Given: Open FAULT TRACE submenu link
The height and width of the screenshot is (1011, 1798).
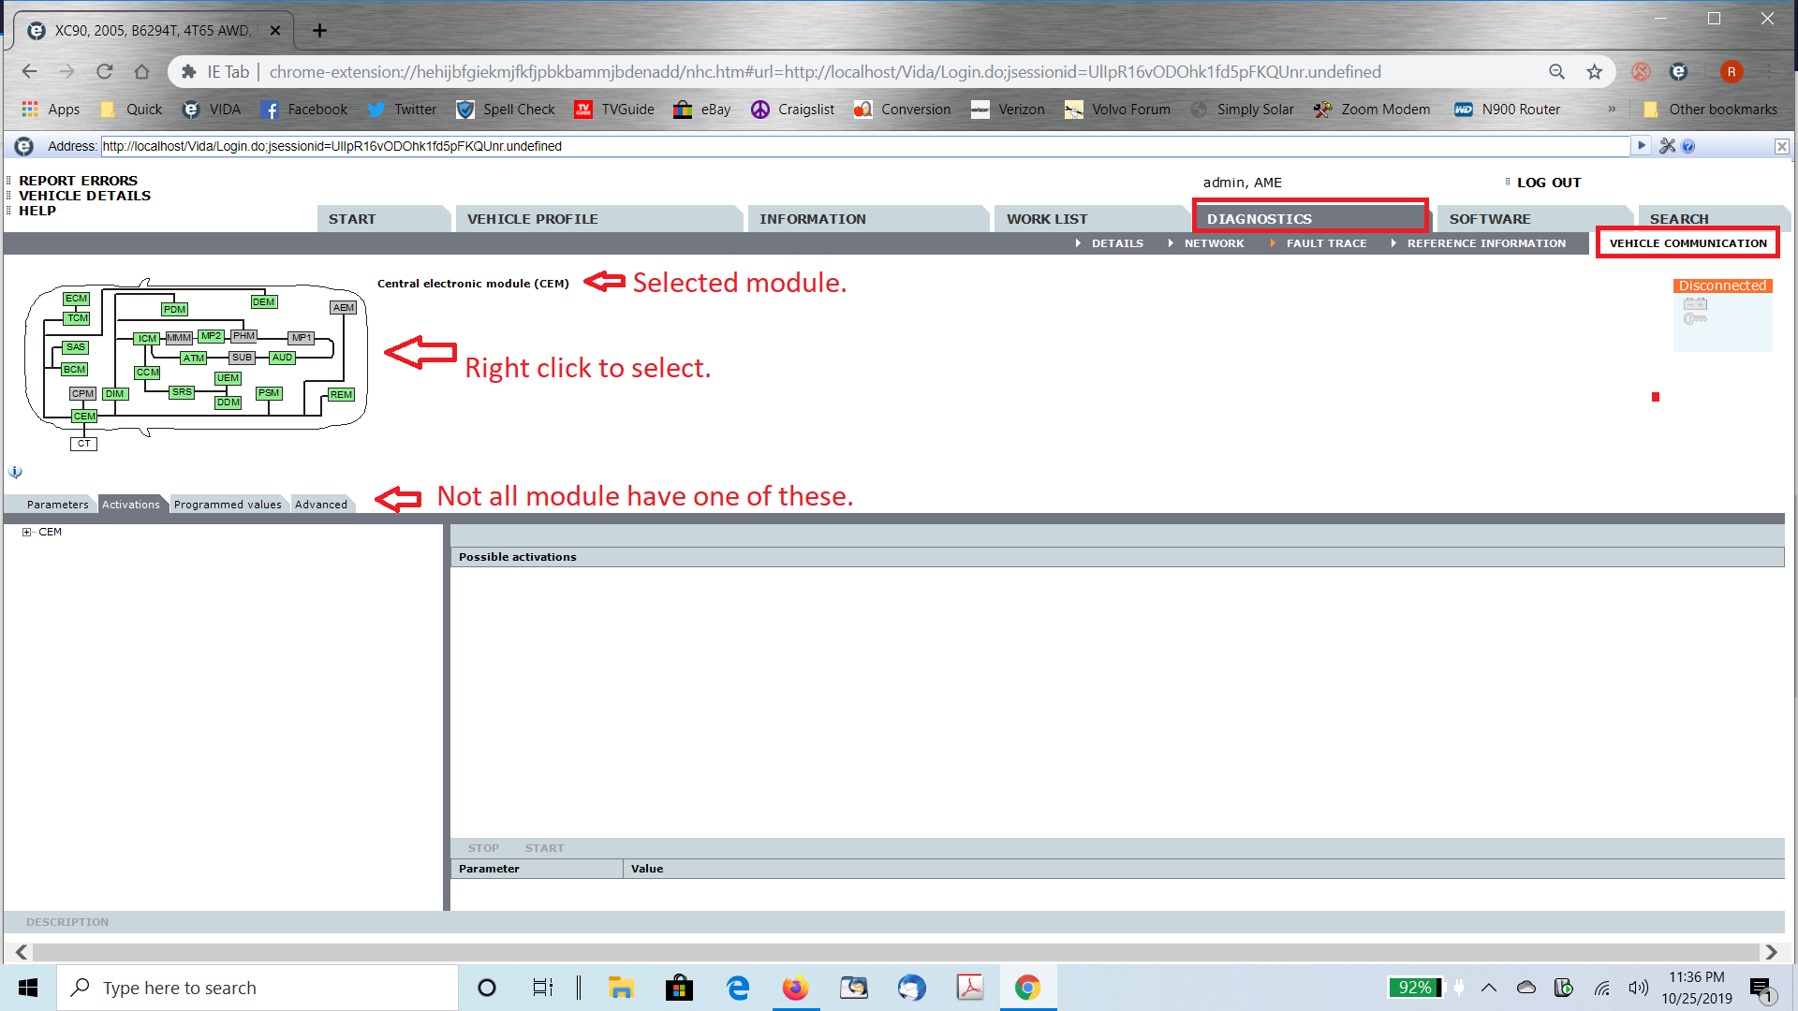Looking at the screenshot, I should pyautogui.click(x=1325, y=243).
